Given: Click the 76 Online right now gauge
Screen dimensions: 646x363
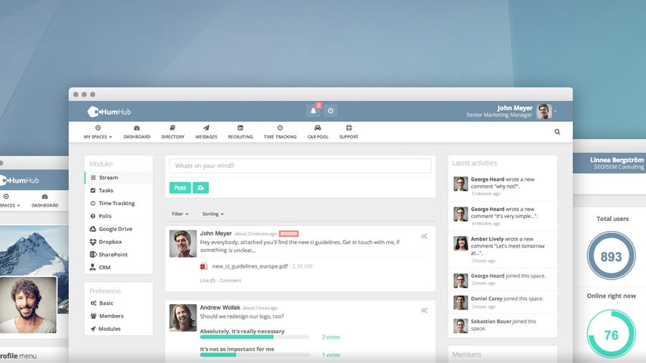Looking at the screenshot, I should pyautogui.click(x=611, y=334).
